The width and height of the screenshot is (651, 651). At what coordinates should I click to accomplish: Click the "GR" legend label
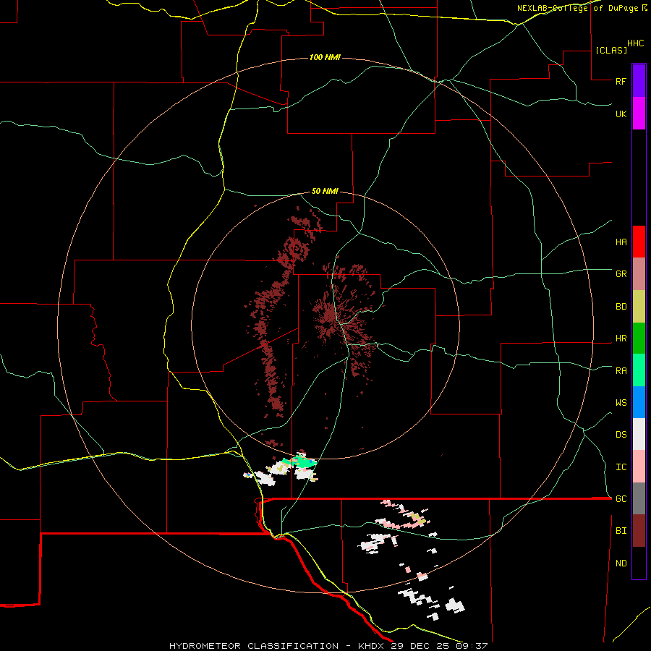pos(621,274)
